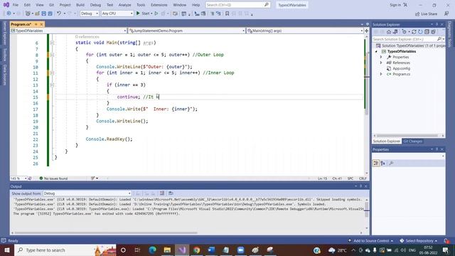Image resolution: width=455 pixels, height=256 pixels.
Task: Click Switch Views icon in Solution Explorer
Action: point(395,32)
